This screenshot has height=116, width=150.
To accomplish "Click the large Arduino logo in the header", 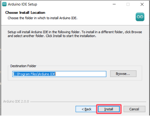I will [x=140, y=17].
